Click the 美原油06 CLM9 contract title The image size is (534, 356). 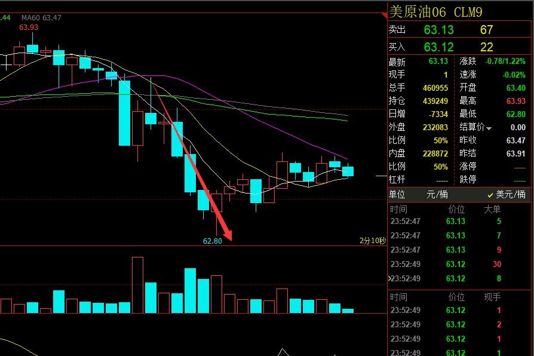tap(435, 13)
